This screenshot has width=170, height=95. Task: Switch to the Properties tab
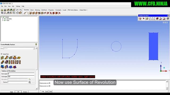51,10
